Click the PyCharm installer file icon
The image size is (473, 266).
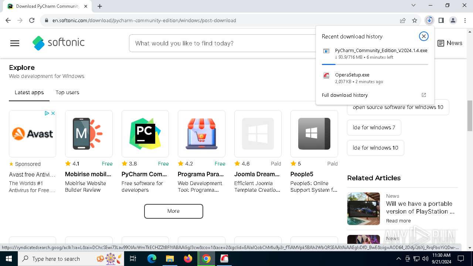point(326,51)
